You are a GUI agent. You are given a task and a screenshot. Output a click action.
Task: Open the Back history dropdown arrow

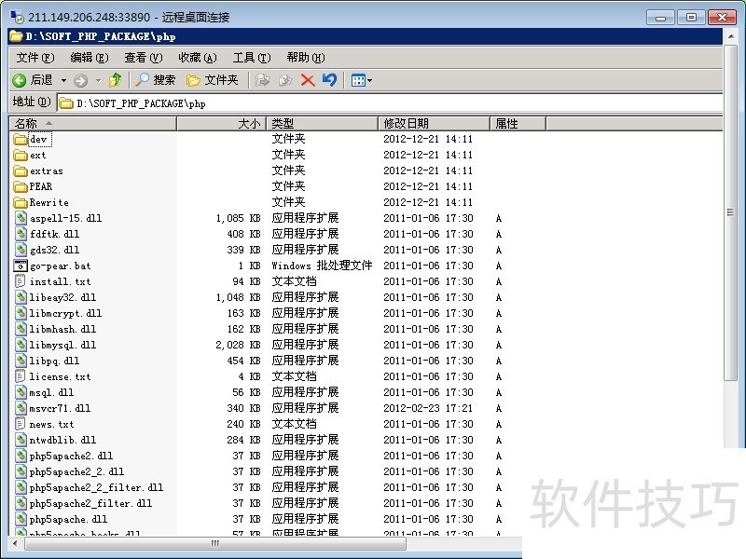tap(63, 81)
